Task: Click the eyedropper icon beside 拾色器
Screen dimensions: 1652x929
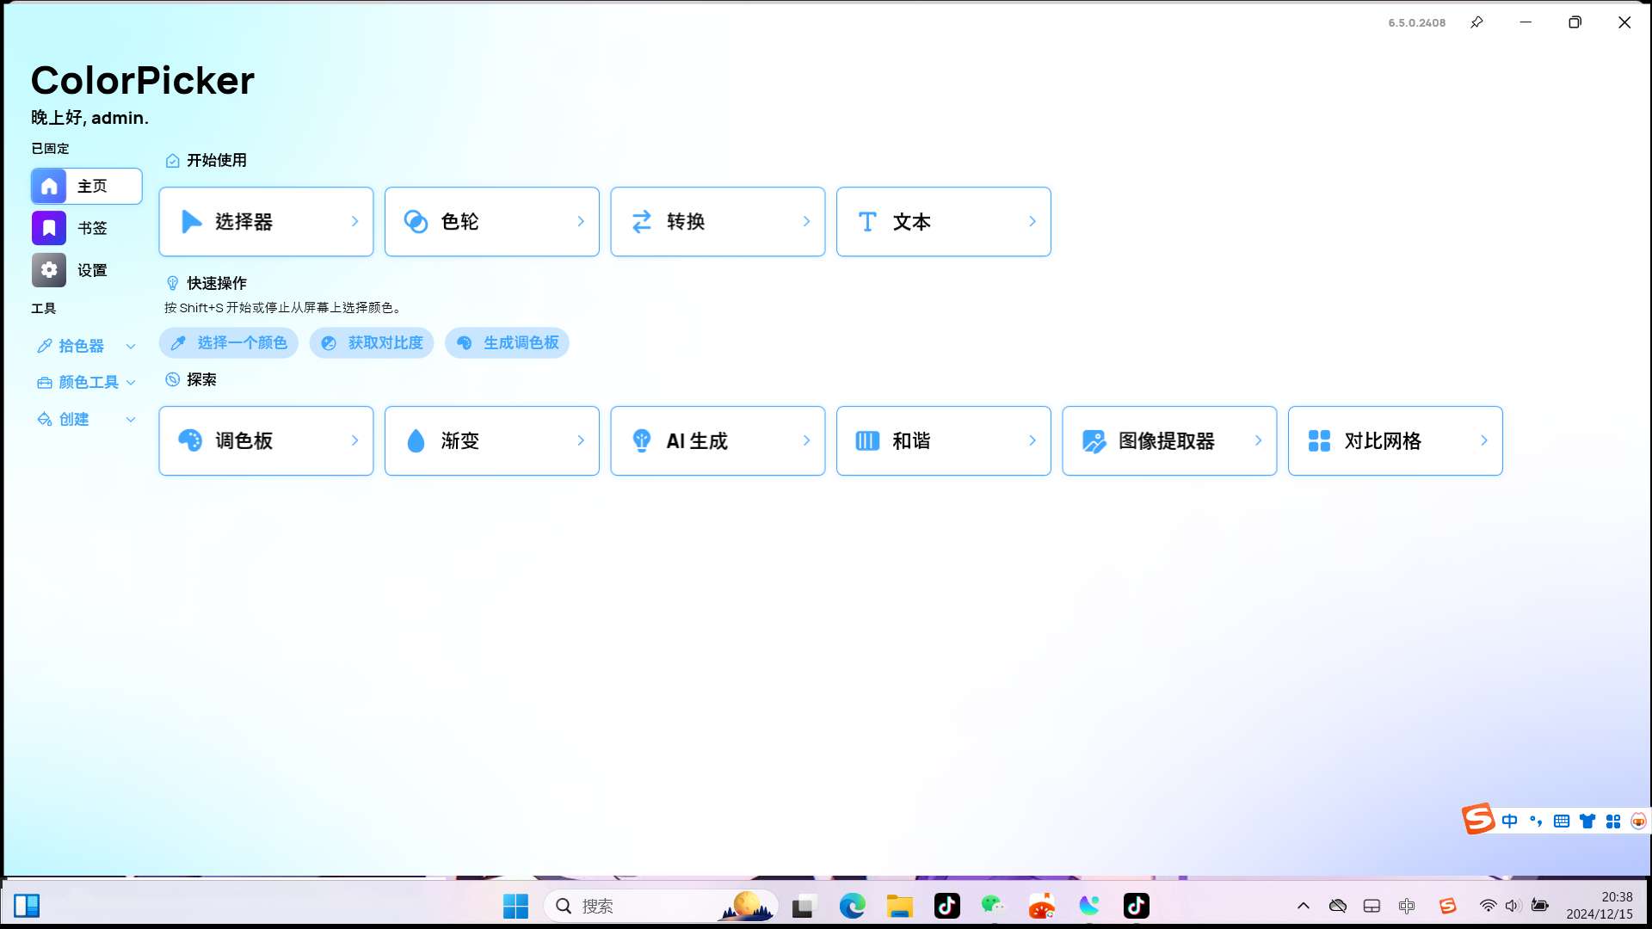Action: tap(45, 346)
